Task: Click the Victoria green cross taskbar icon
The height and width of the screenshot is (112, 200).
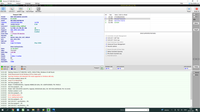Action: [x=48, y=110]
